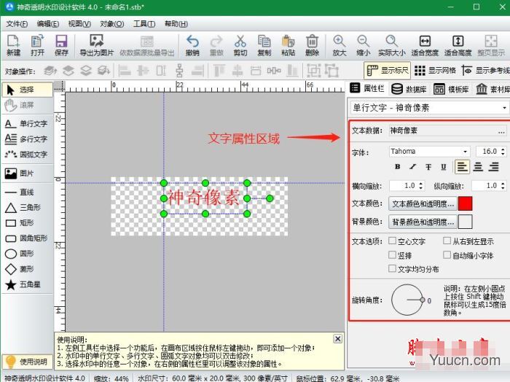Enable the 空心文字 hollow text checkbox

pos(392,241)
